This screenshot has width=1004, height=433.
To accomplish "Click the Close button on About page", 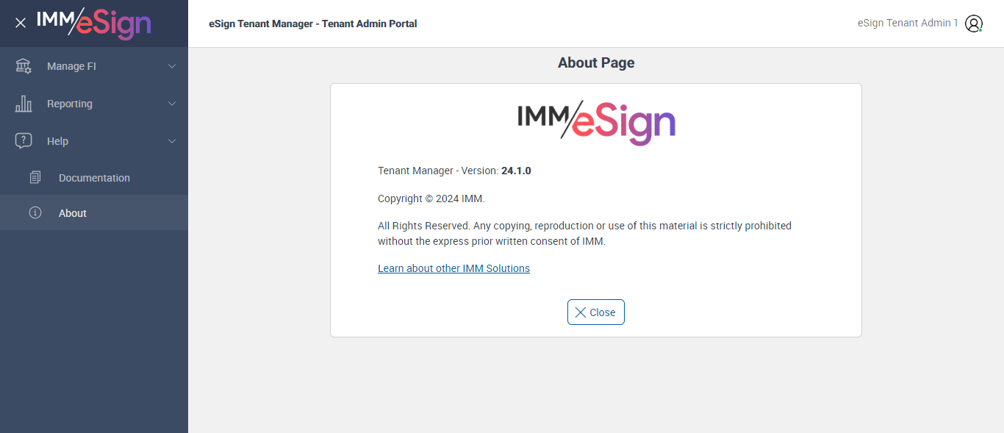I will (596, 312).
